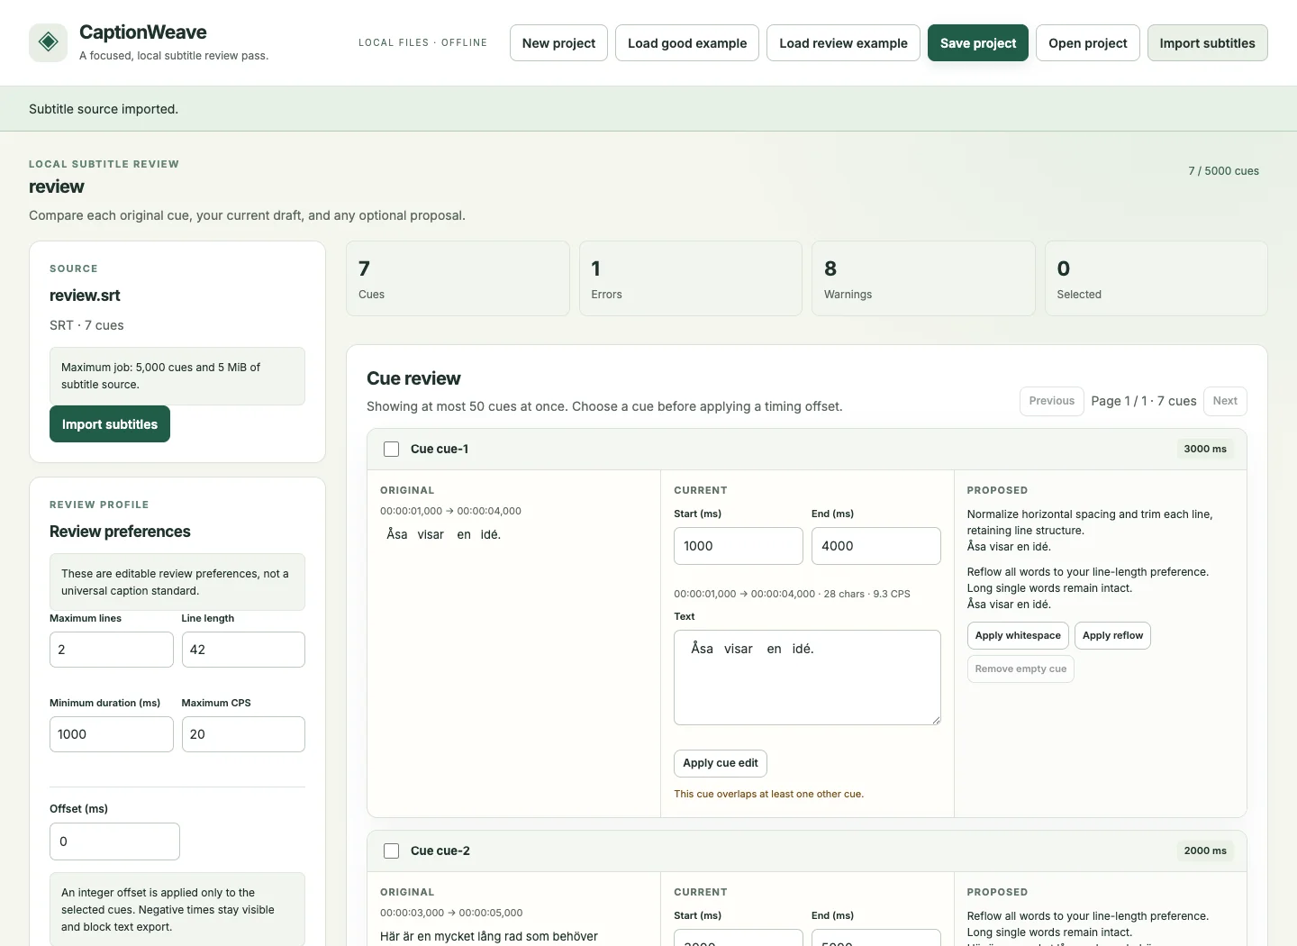
Task: Go to the Next cue page
Action: pyautogui.click(x=1225, y=401)
